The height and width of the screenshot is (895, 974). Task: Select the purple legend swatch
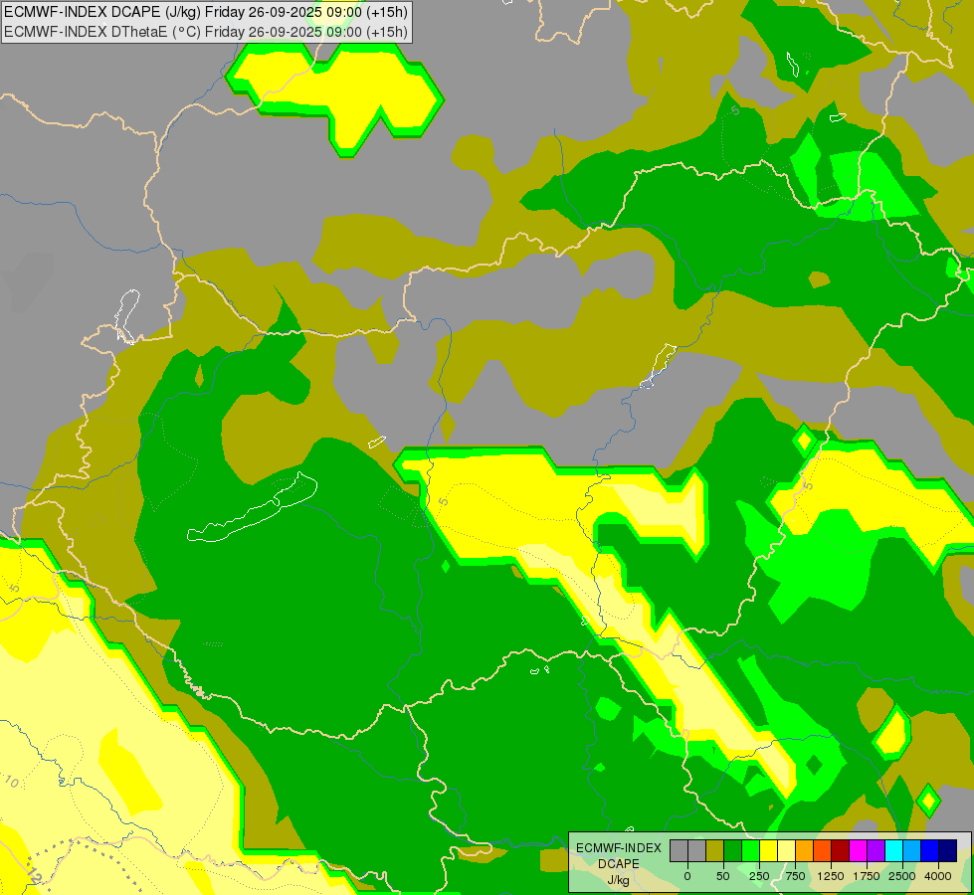click(876, 851)
